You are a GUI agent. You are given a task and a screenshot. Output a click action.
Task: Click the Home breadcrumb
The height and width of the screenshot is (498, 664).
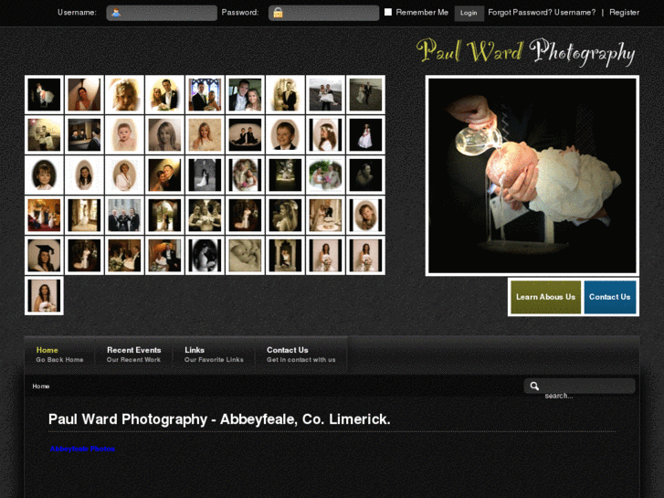coord(41,387)
